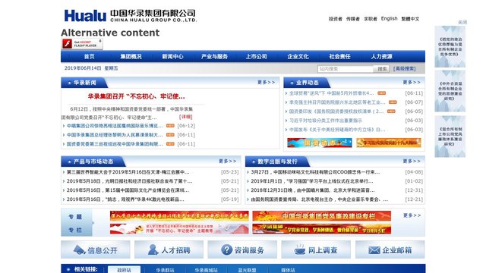
Task: Click the 华录集团 学习教育 bottom-right banner
Action: [x=322, y=229]
